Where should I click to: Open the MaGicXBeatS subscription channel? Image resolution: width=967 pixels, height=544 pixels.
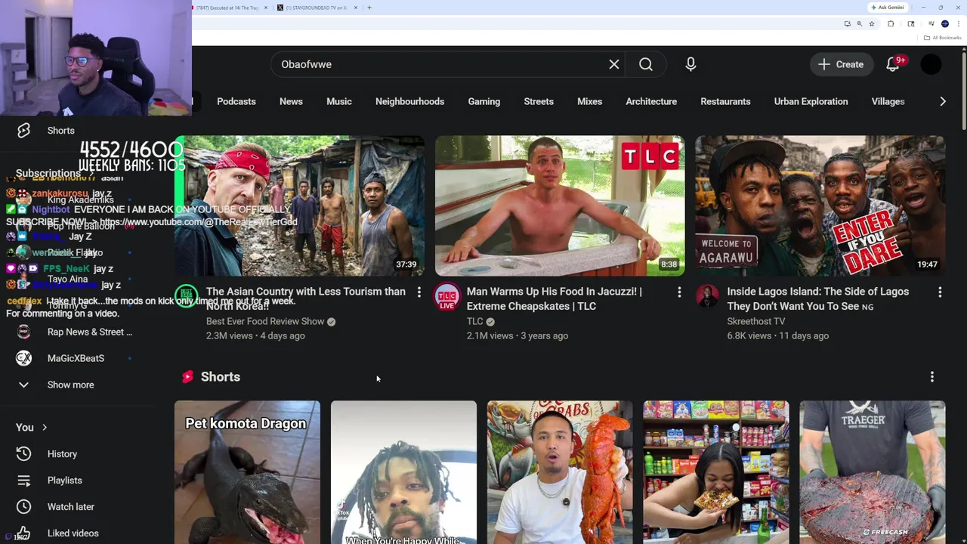pyautogui.click(x=76, y=358)
